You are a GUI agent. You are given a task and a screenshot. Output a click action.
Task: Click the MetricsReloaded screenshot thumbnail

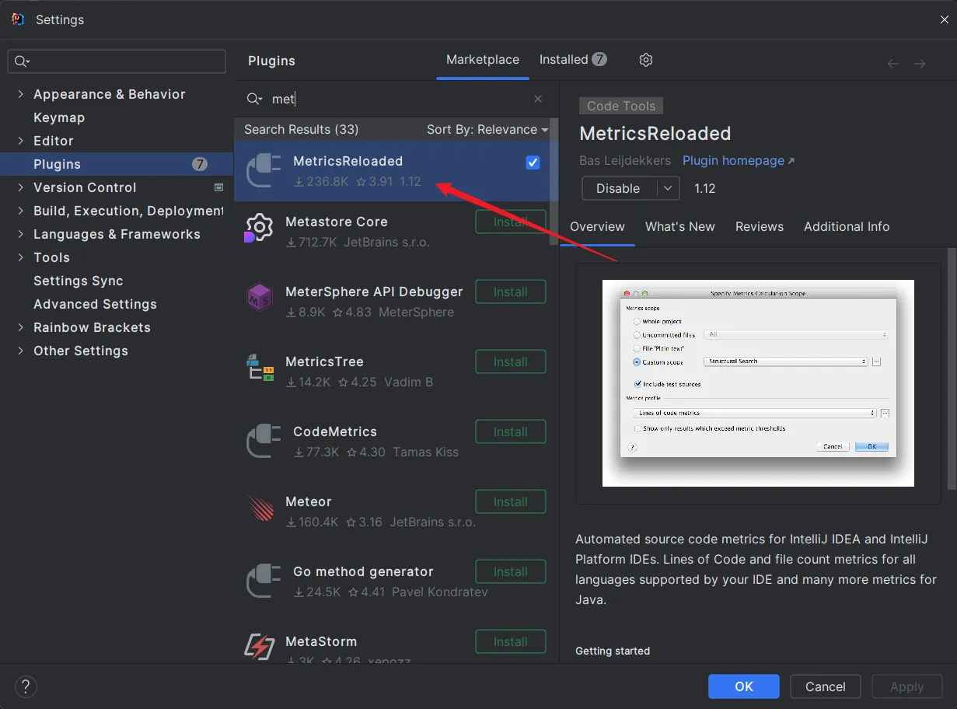758,383
